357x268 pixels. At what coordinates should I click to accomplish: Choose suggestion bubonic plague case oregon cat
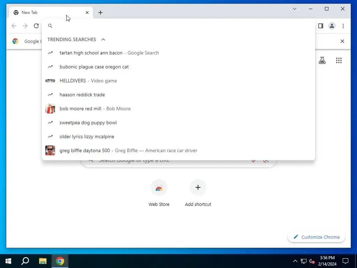[178, 67]
